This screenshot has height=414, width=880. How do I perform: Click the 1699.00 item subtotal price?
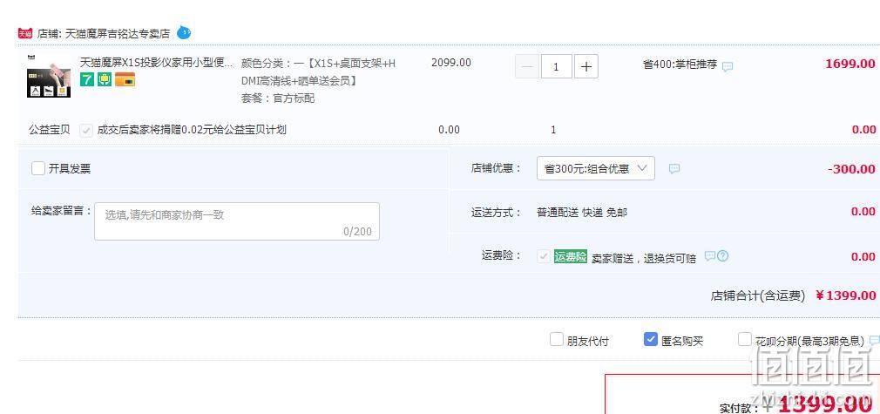tap(850, 64)
